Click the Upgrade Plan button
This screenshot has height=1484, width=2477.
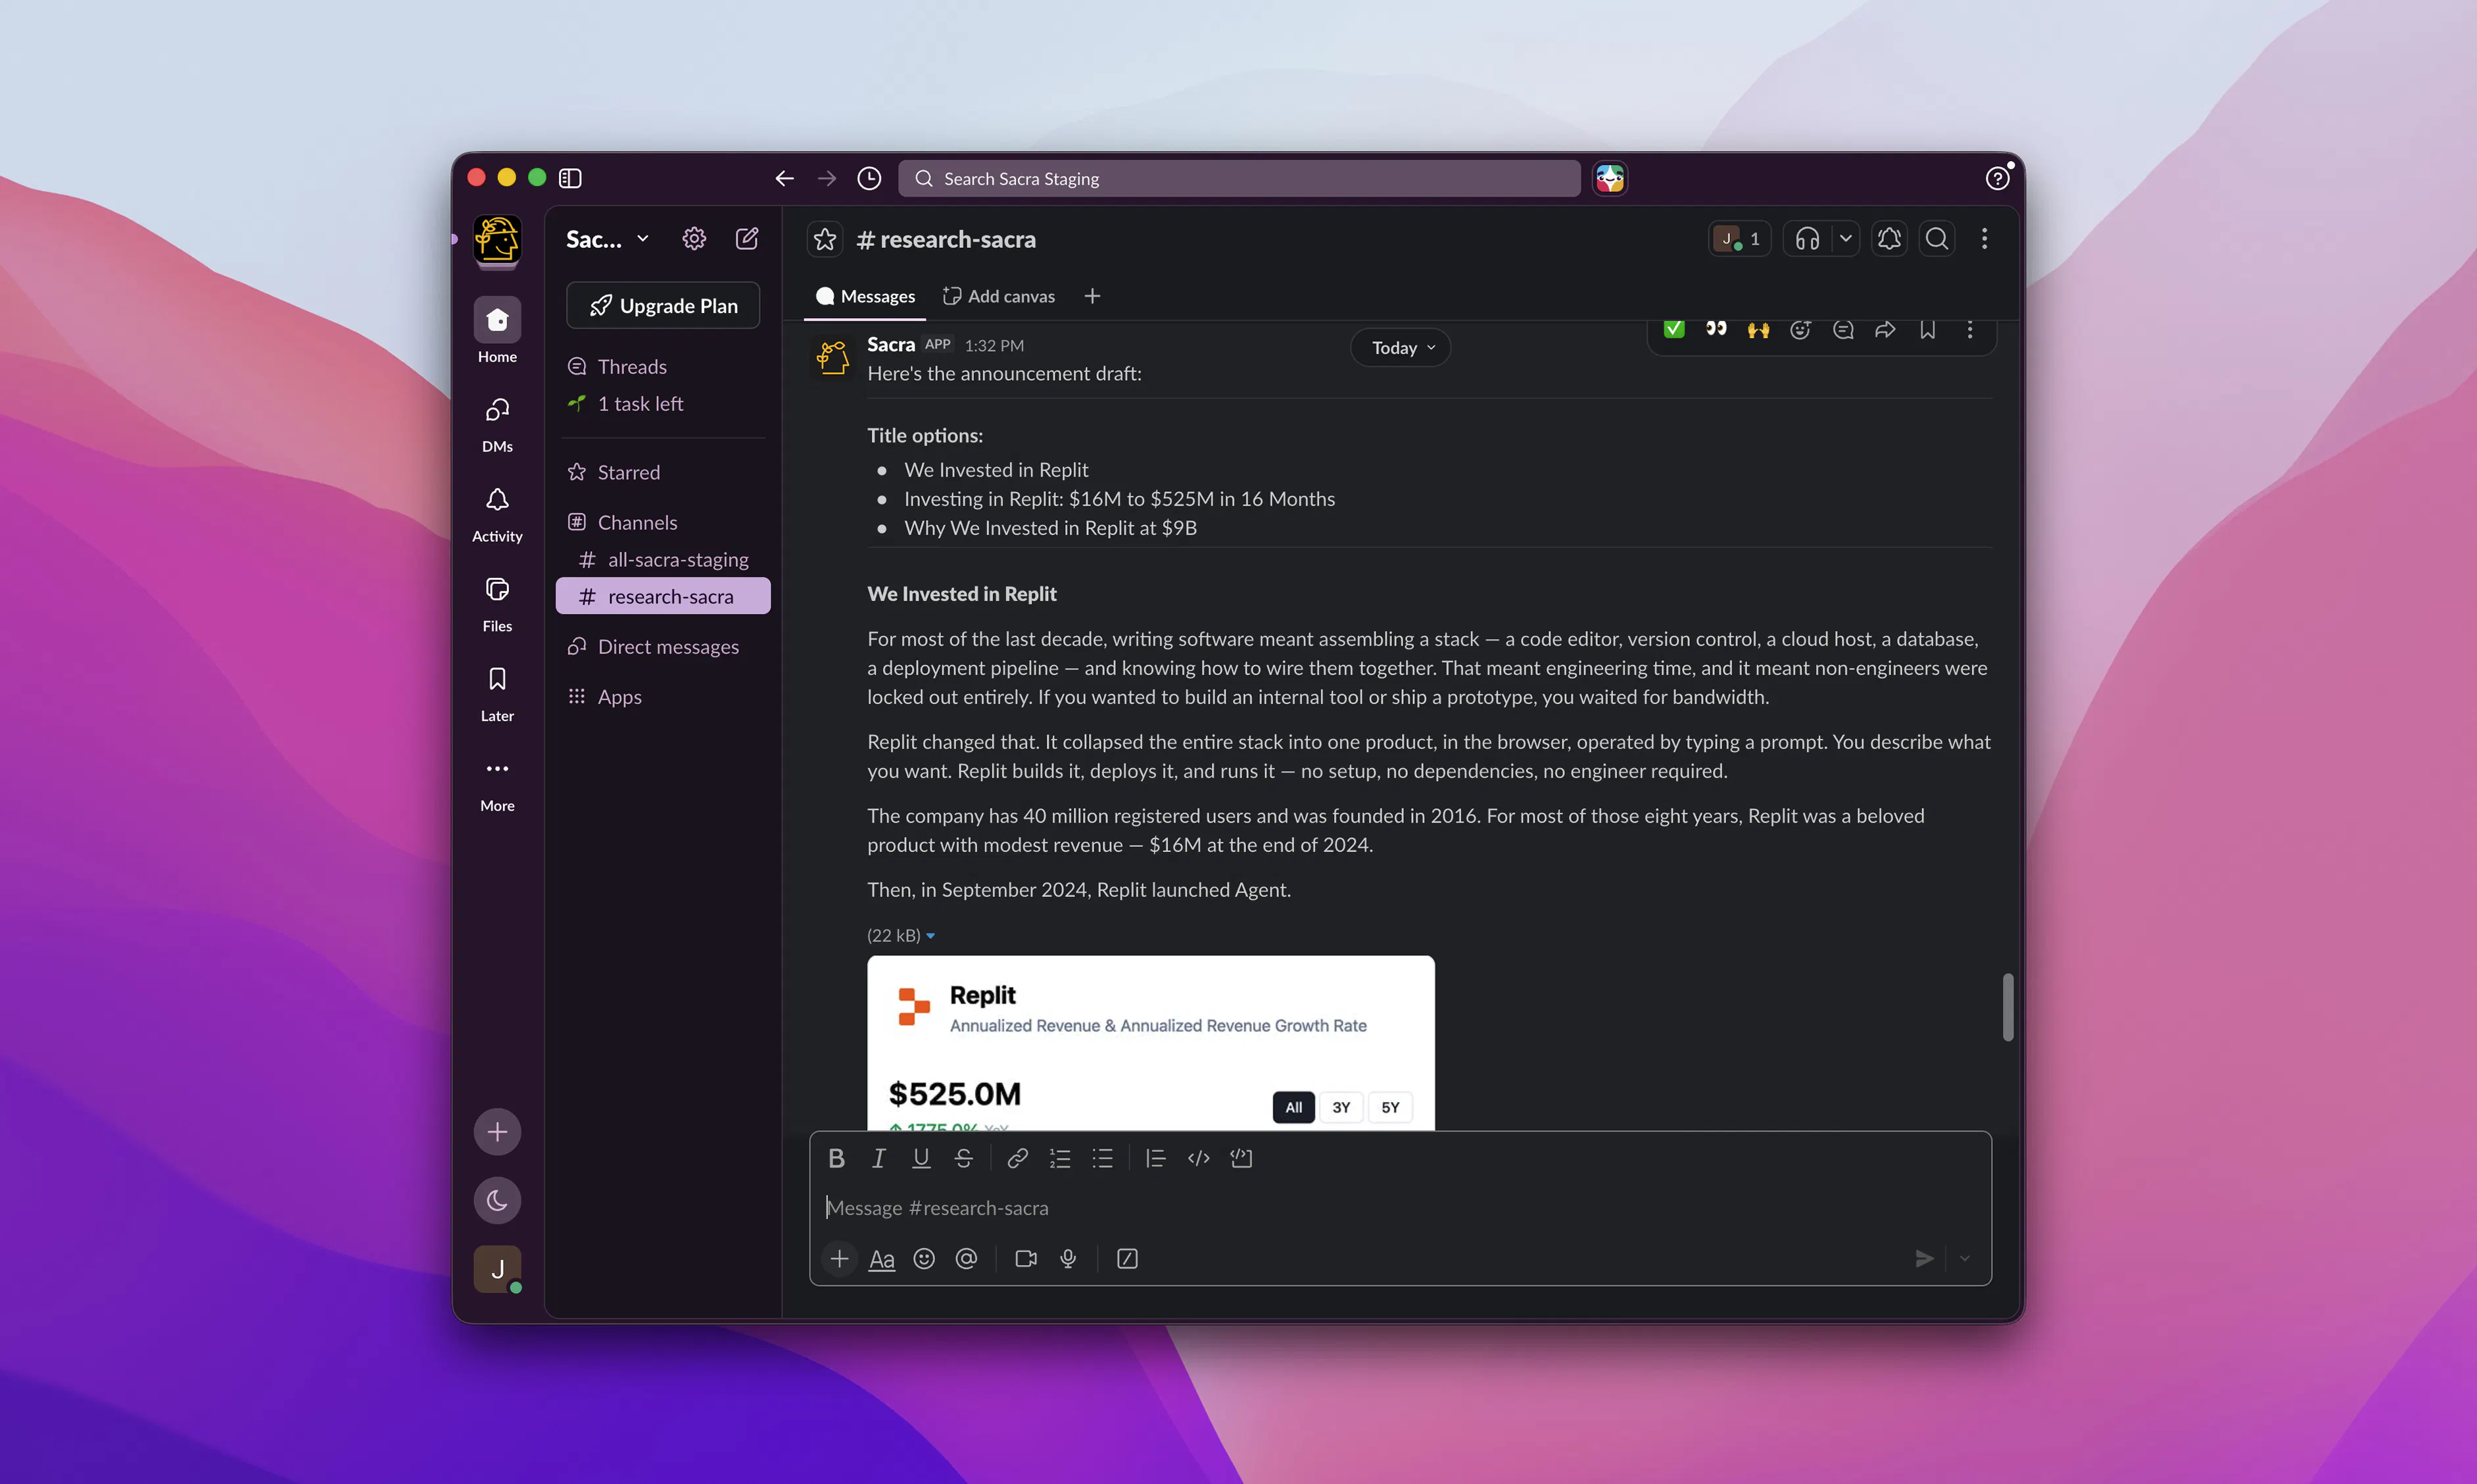click(x=663, y=305)
